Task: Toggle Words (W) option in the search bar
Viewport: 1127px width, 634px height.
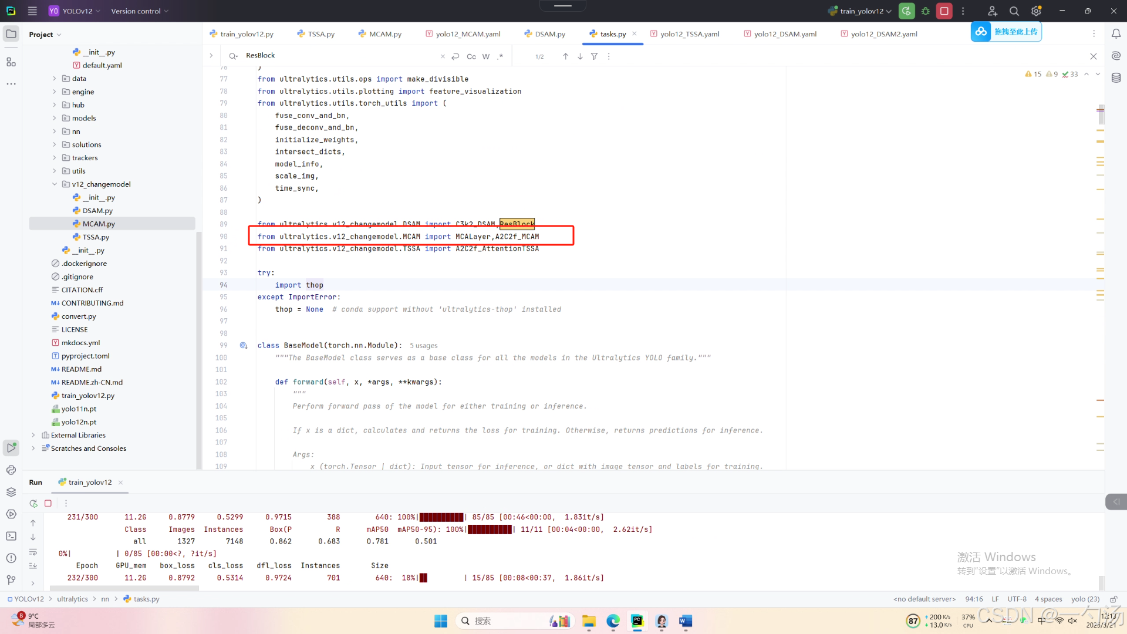Action: tap(485, 56)
